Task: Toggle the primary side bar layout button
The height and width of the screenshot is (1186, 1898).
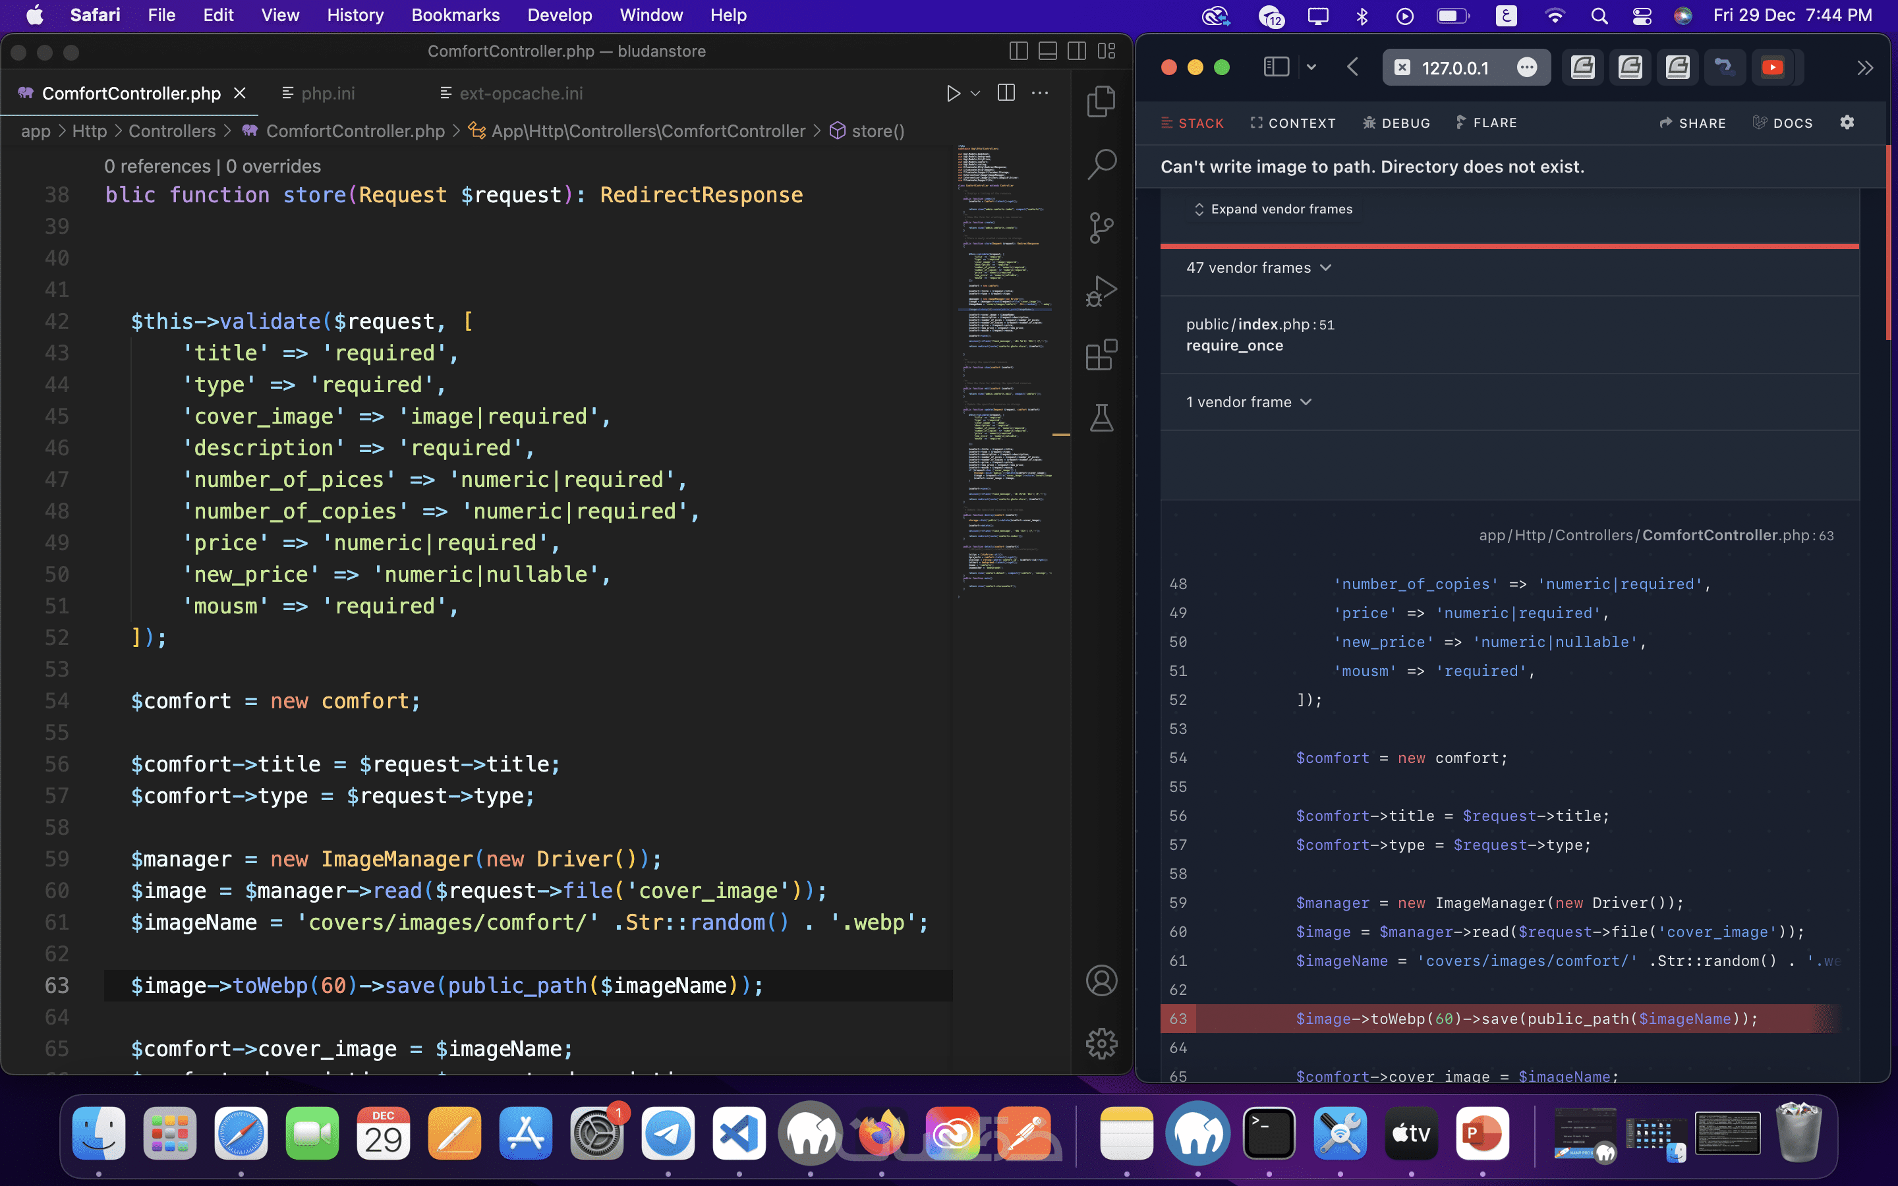Action: point(1018,51)
